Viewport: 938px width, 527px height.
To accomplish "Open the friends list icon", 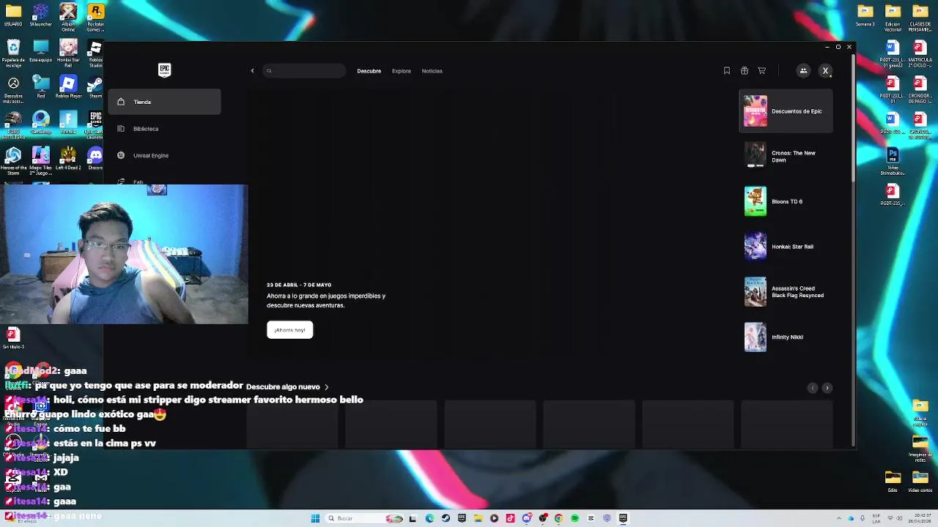I will pyautogui.click(x=803, y=71).
